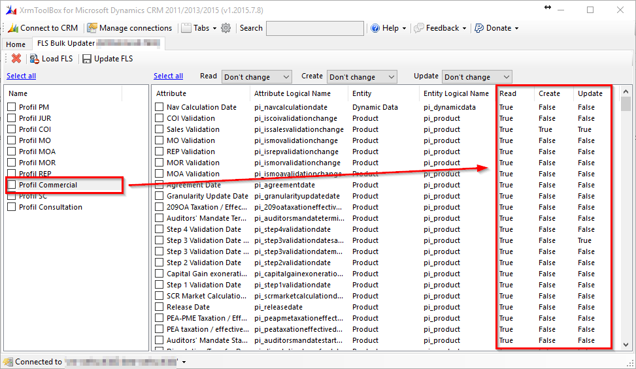636x369 pixels.
Task: Check the Profil COI checkbox
Action: point(11,129)
